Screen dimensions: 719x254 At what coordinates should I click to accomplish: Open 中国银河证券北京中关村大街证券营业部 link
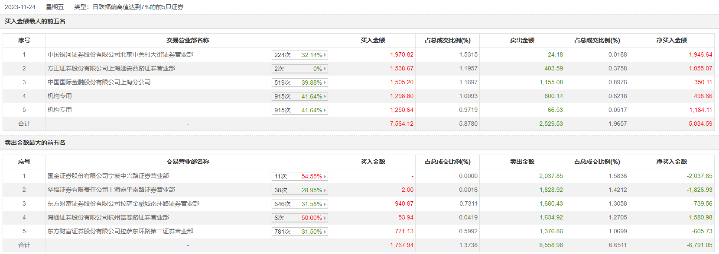[x=120, y=54]
